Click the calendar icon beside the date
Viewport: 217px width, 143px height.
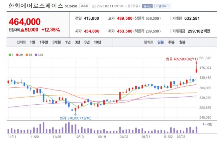tap(94, 6)
